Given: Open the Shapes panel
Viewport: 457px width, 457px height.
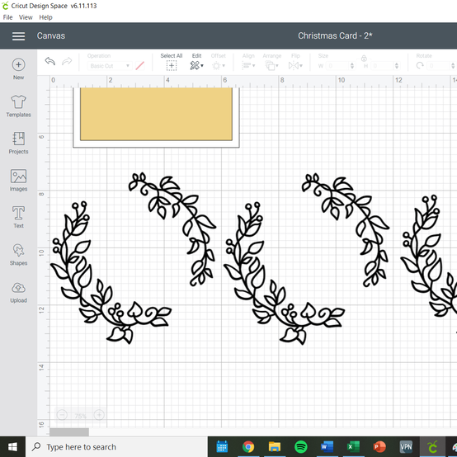Looking at the screenshot, I should click(x=18, y=254).
